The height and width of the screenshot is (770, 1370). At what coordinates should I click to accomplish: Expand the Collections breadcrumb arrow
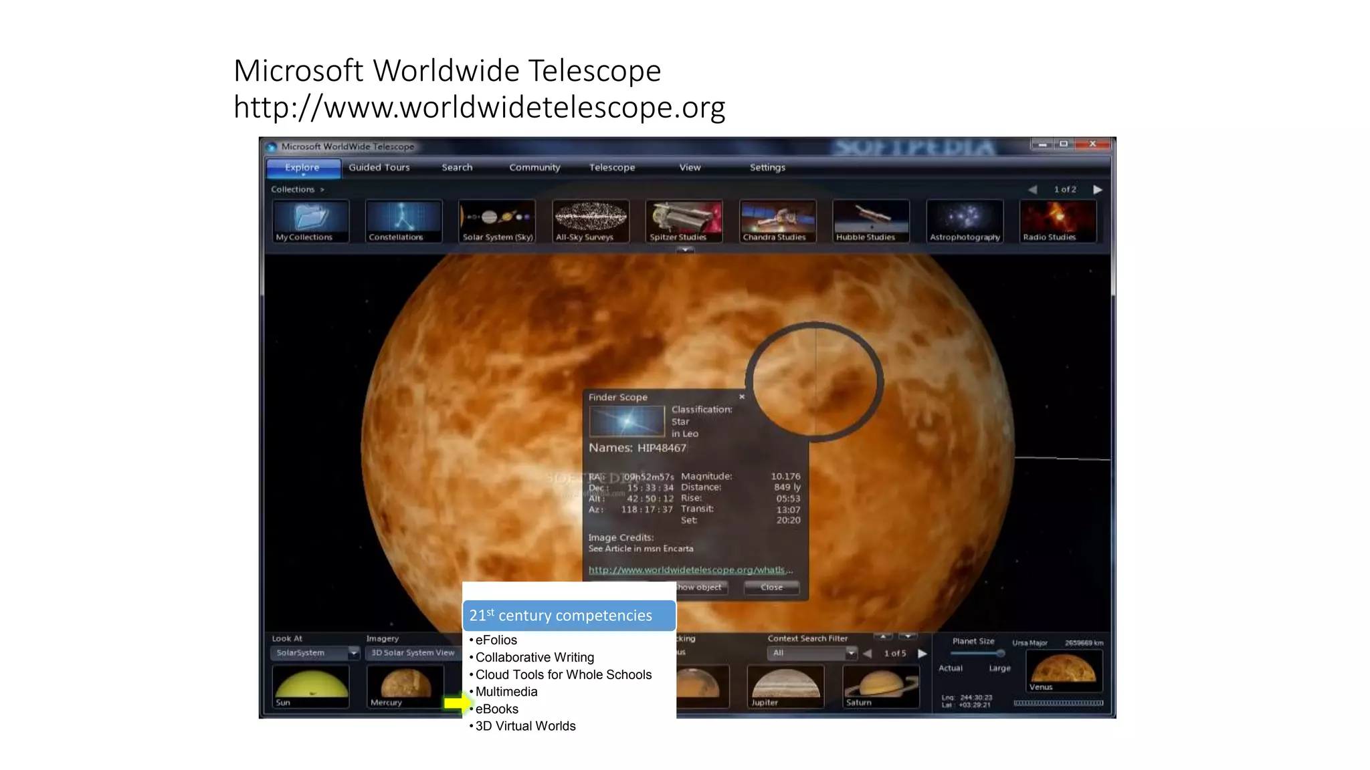[322, 190]
